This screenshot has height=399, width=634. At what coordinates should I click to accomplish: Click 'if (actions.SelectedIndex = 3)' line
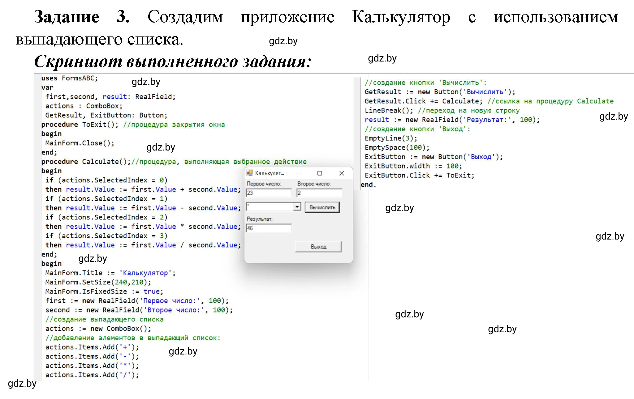106,236
